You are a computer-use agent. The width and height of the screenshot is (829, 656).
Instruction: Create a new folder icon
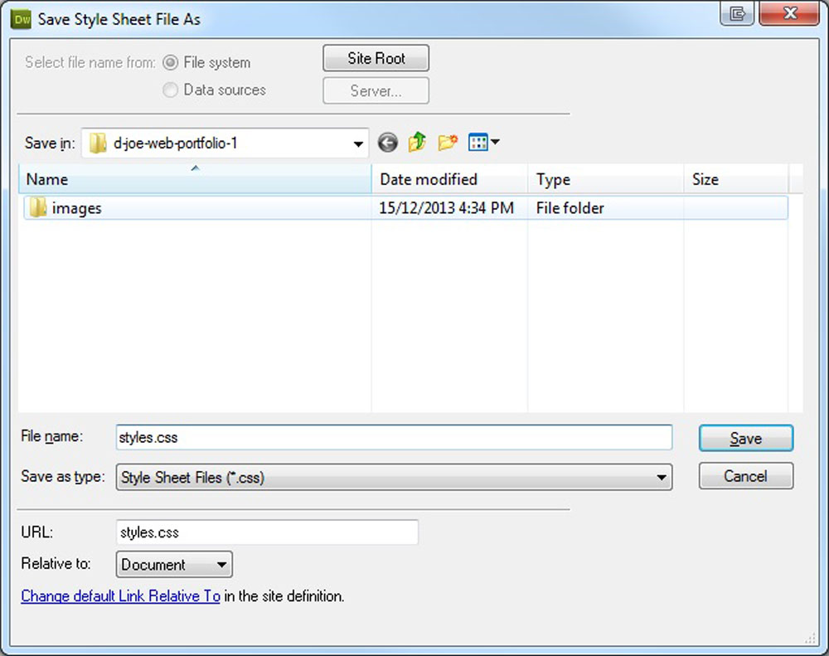tap(448, 143)
